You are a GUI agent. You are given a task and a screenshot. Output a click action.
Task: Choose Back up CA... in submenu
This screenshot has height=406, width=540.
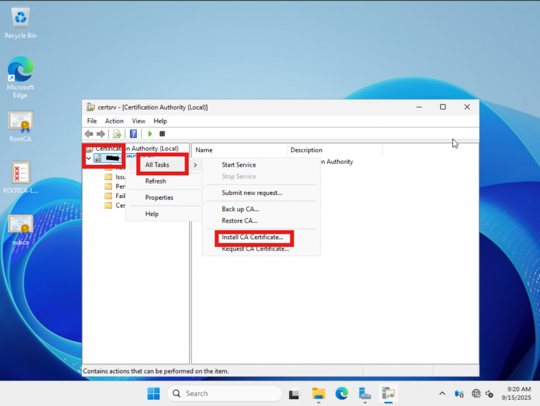240,209
